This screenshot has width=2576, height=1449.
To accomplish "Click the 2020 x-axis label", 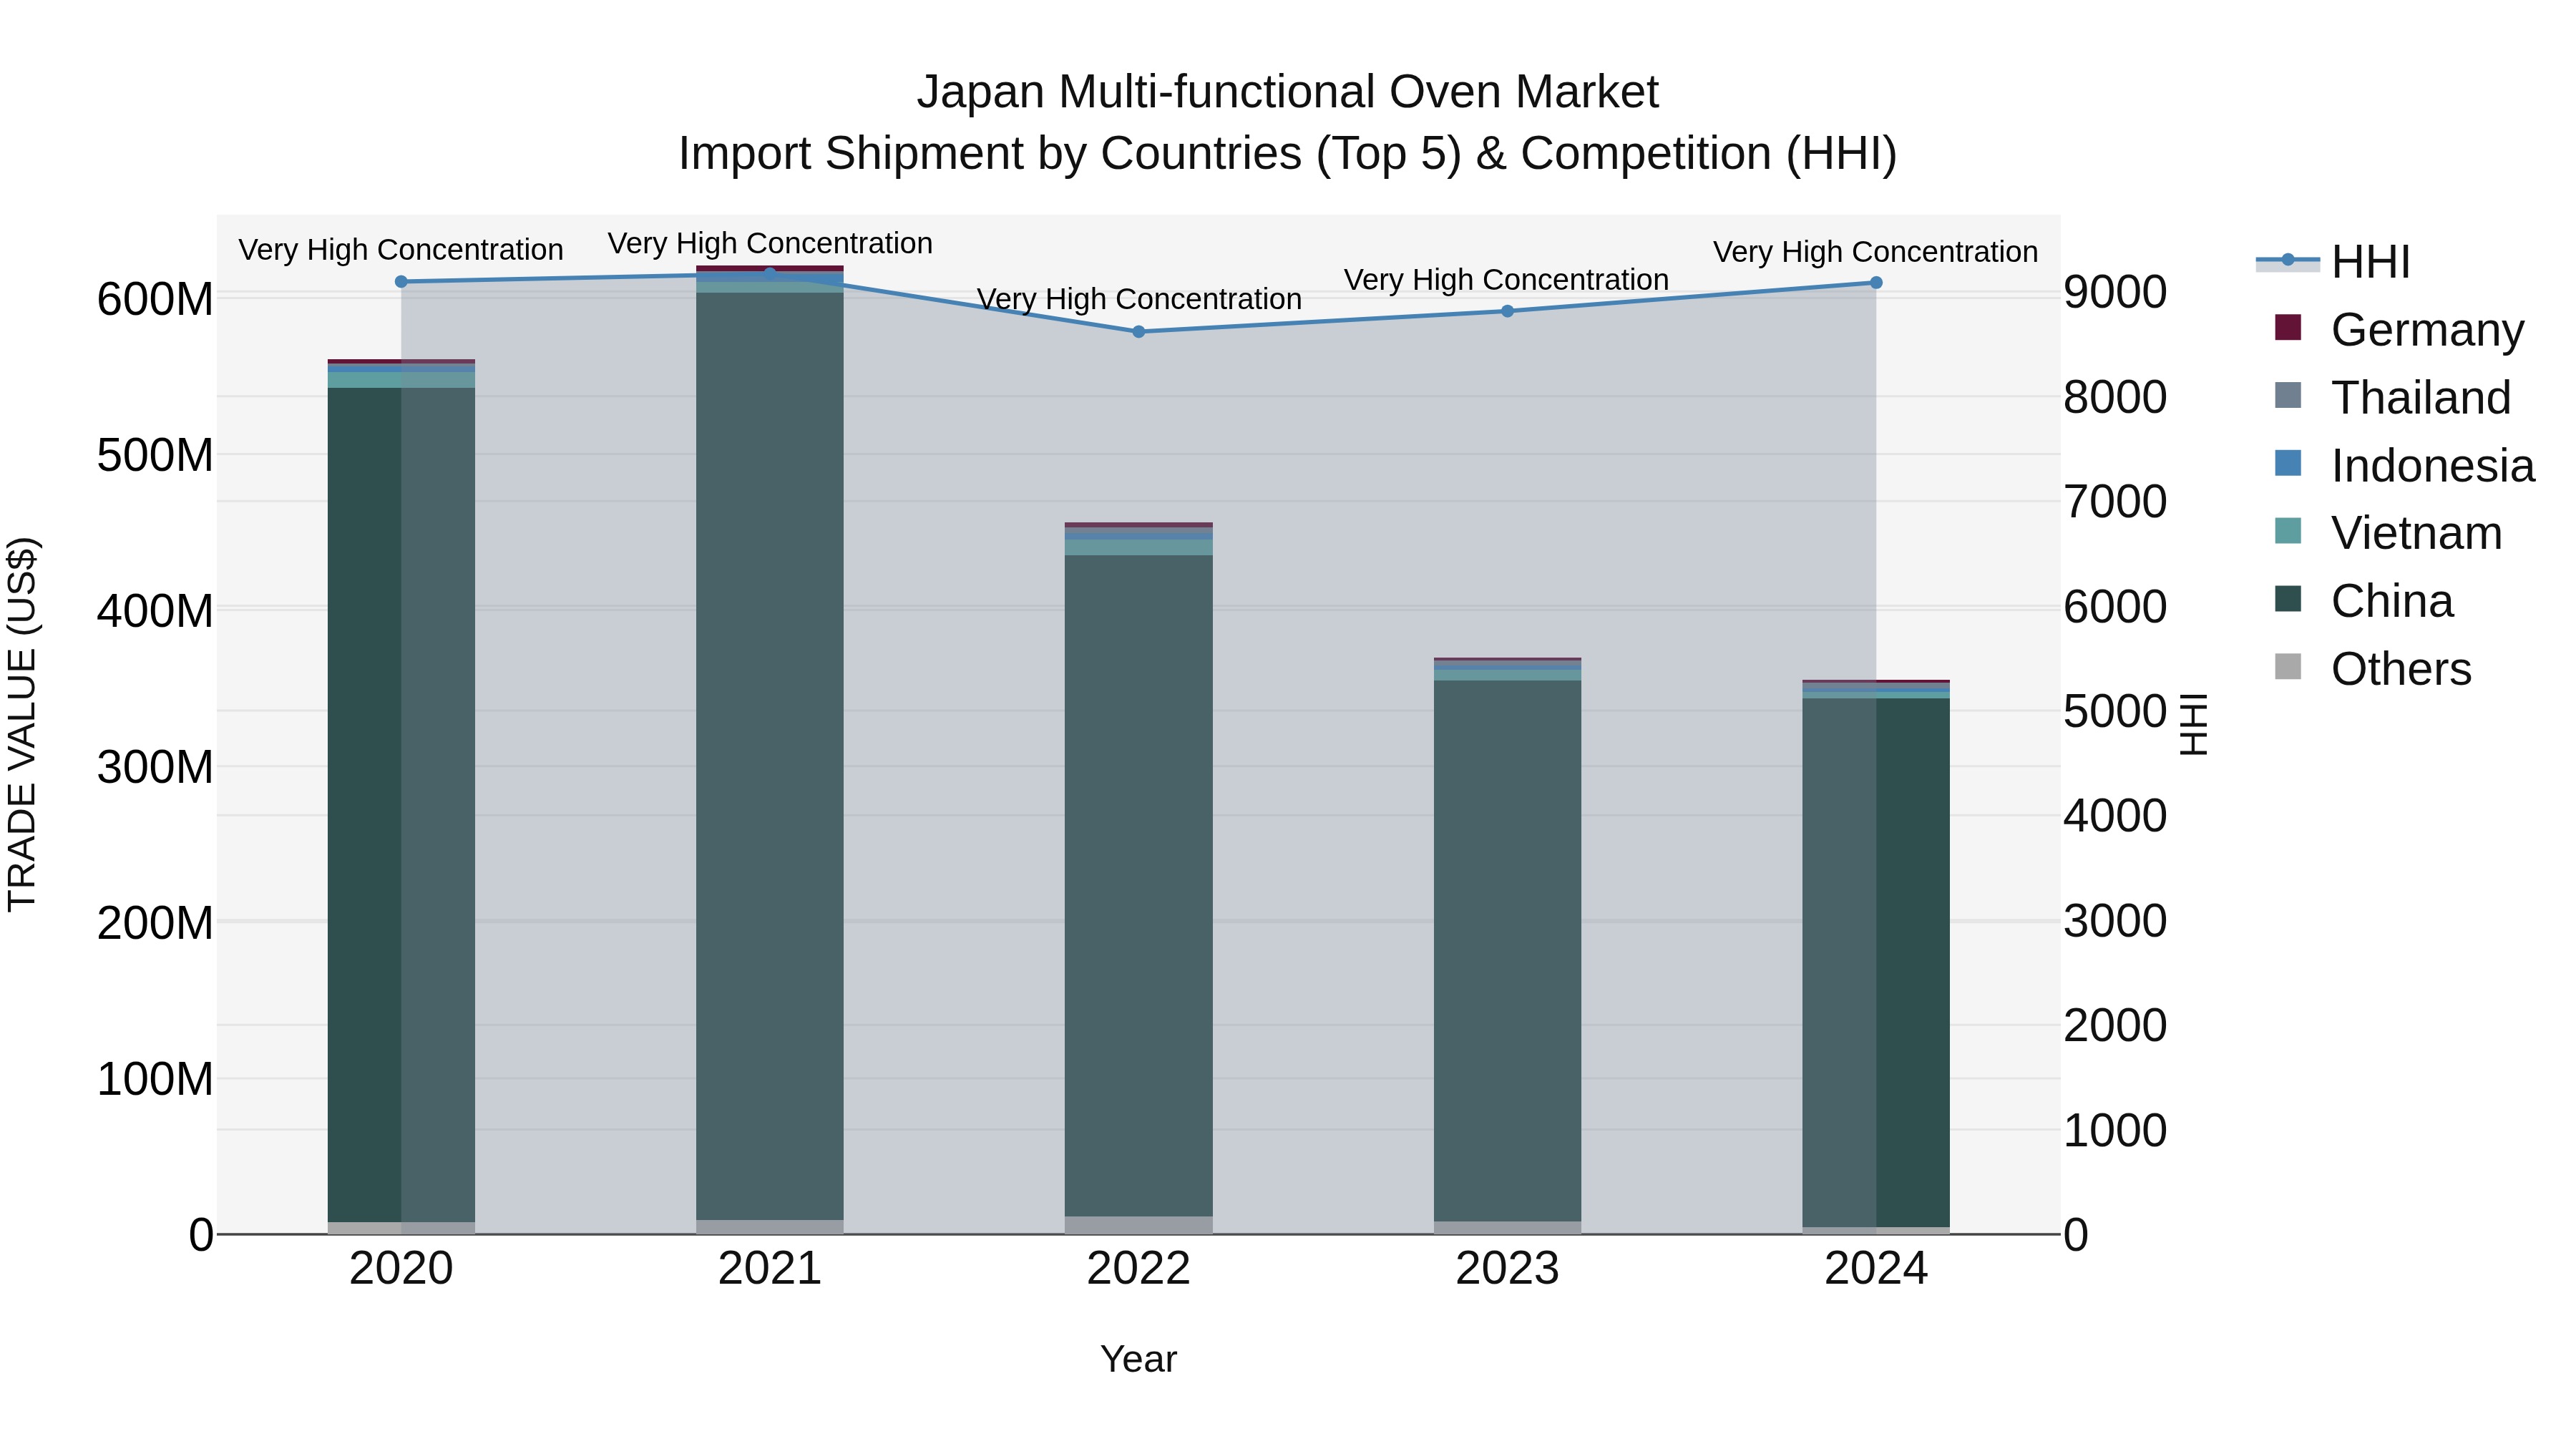I will coord(401,1269).
